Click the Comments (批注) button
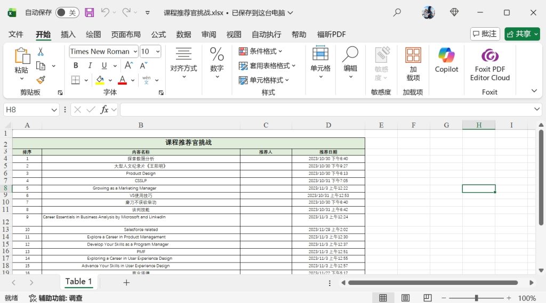Screen dimensions: 546x303 coord(485,34)
